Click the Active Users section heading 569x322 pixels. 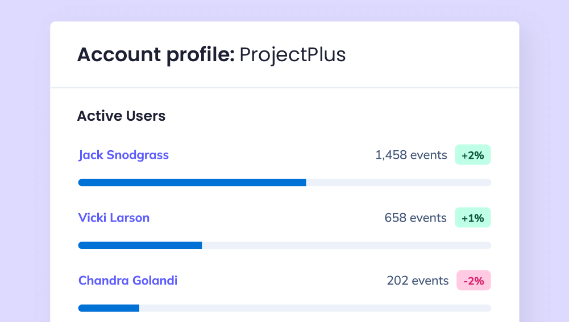coord(121,116)
